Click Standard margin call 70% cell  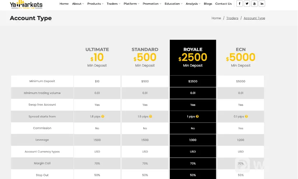point(145,163)
